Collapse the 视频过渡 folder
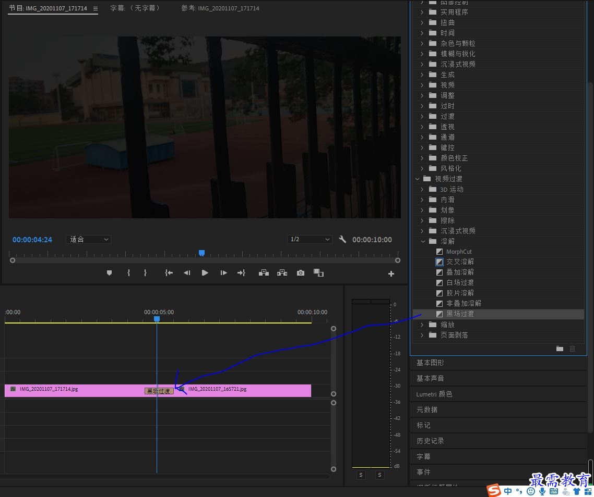 [x=417, y=179]
